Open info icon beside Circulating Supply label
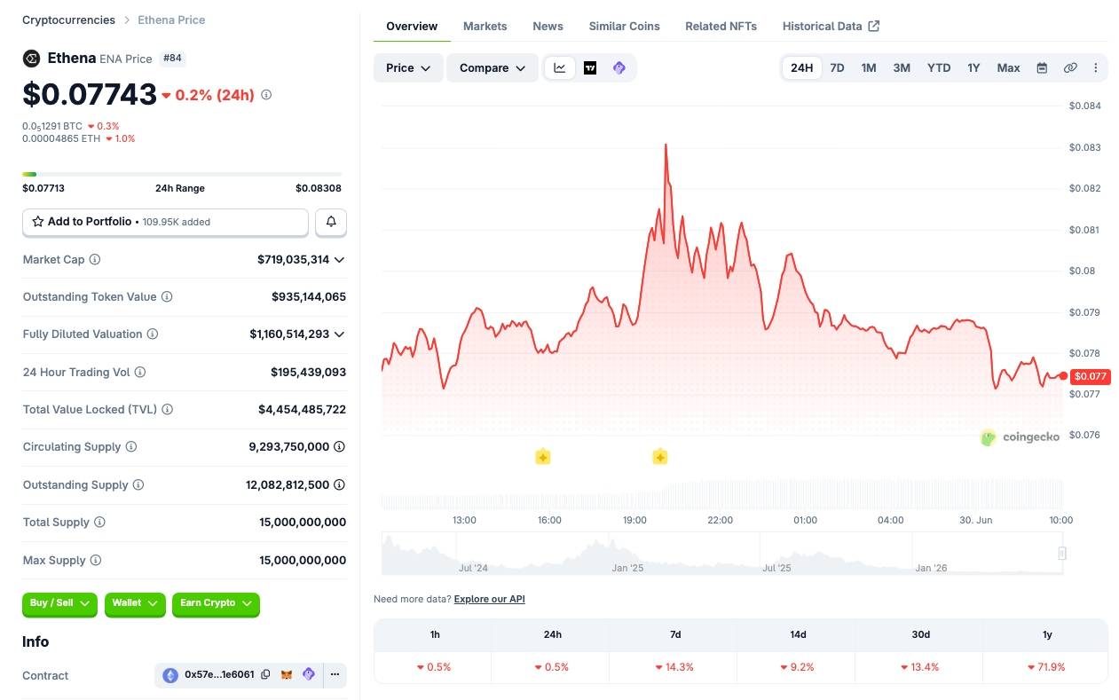 click(x=131, y=447)
